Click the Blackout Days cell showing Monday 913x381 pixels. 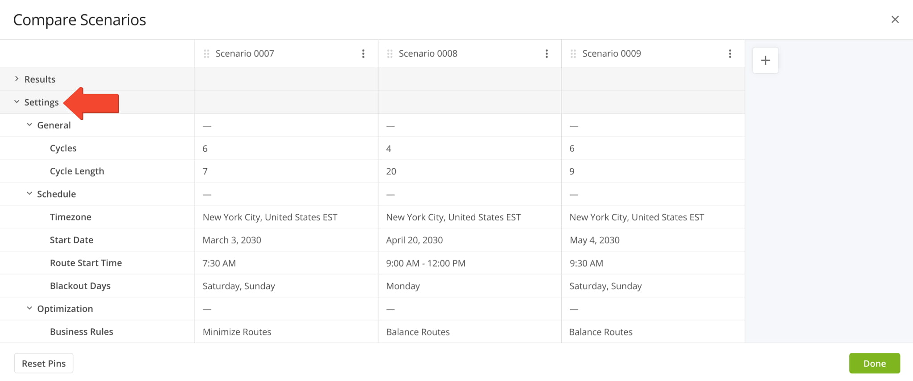[403, 286]
